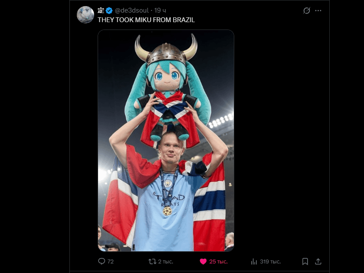The height and width of the screenshot is (273, 364).
Task: Click the Grok circle-slash icon
Action: (307, 10)
